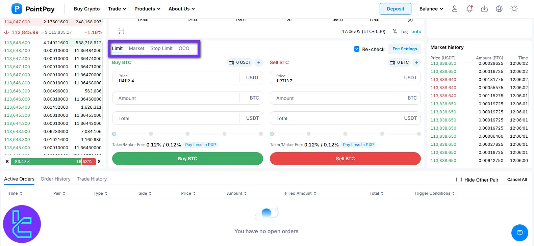Click the green Buy BTC button

pyautogui.click(x=187, y=159)
